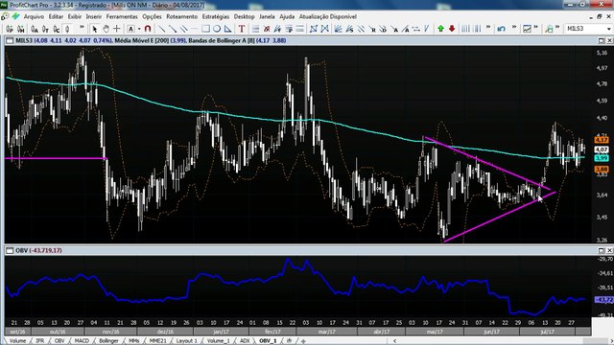
Task: Add a new tab with plus
Action: (302, 341)
